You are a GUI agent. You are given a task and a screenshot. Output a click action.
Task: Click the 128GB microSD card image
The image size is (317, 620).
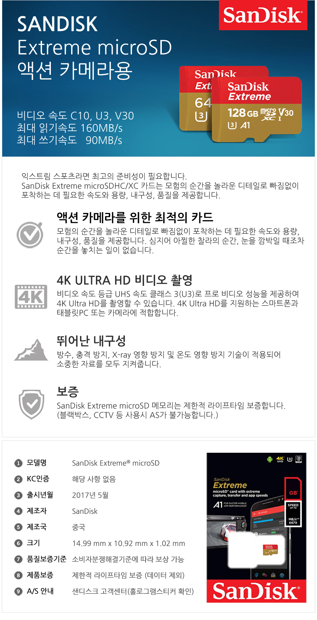(x=257, y=110)
